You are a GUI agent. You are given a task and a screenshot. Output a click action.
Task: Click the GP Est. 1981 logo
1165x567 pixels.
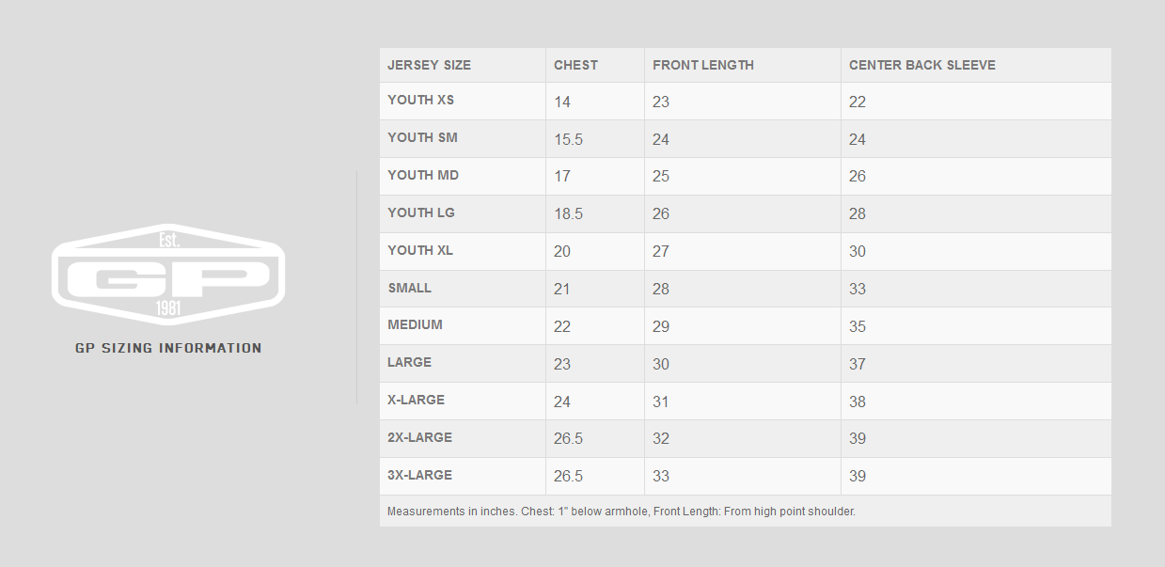(x=167, y=275)
